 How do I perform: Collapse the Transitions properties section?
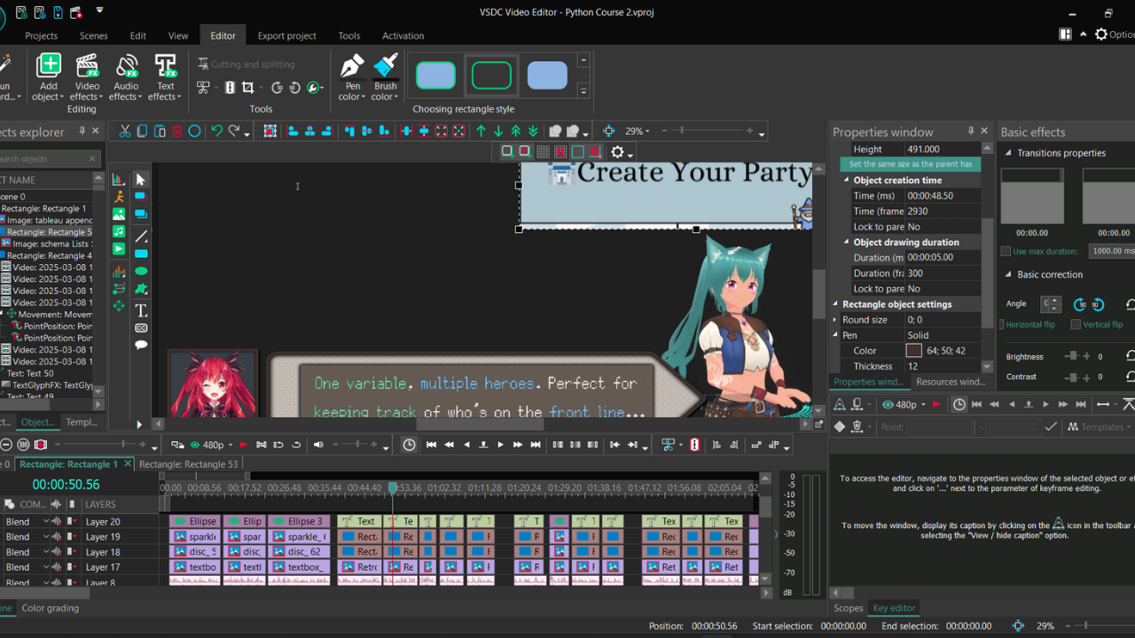(x=1008, y=153)
